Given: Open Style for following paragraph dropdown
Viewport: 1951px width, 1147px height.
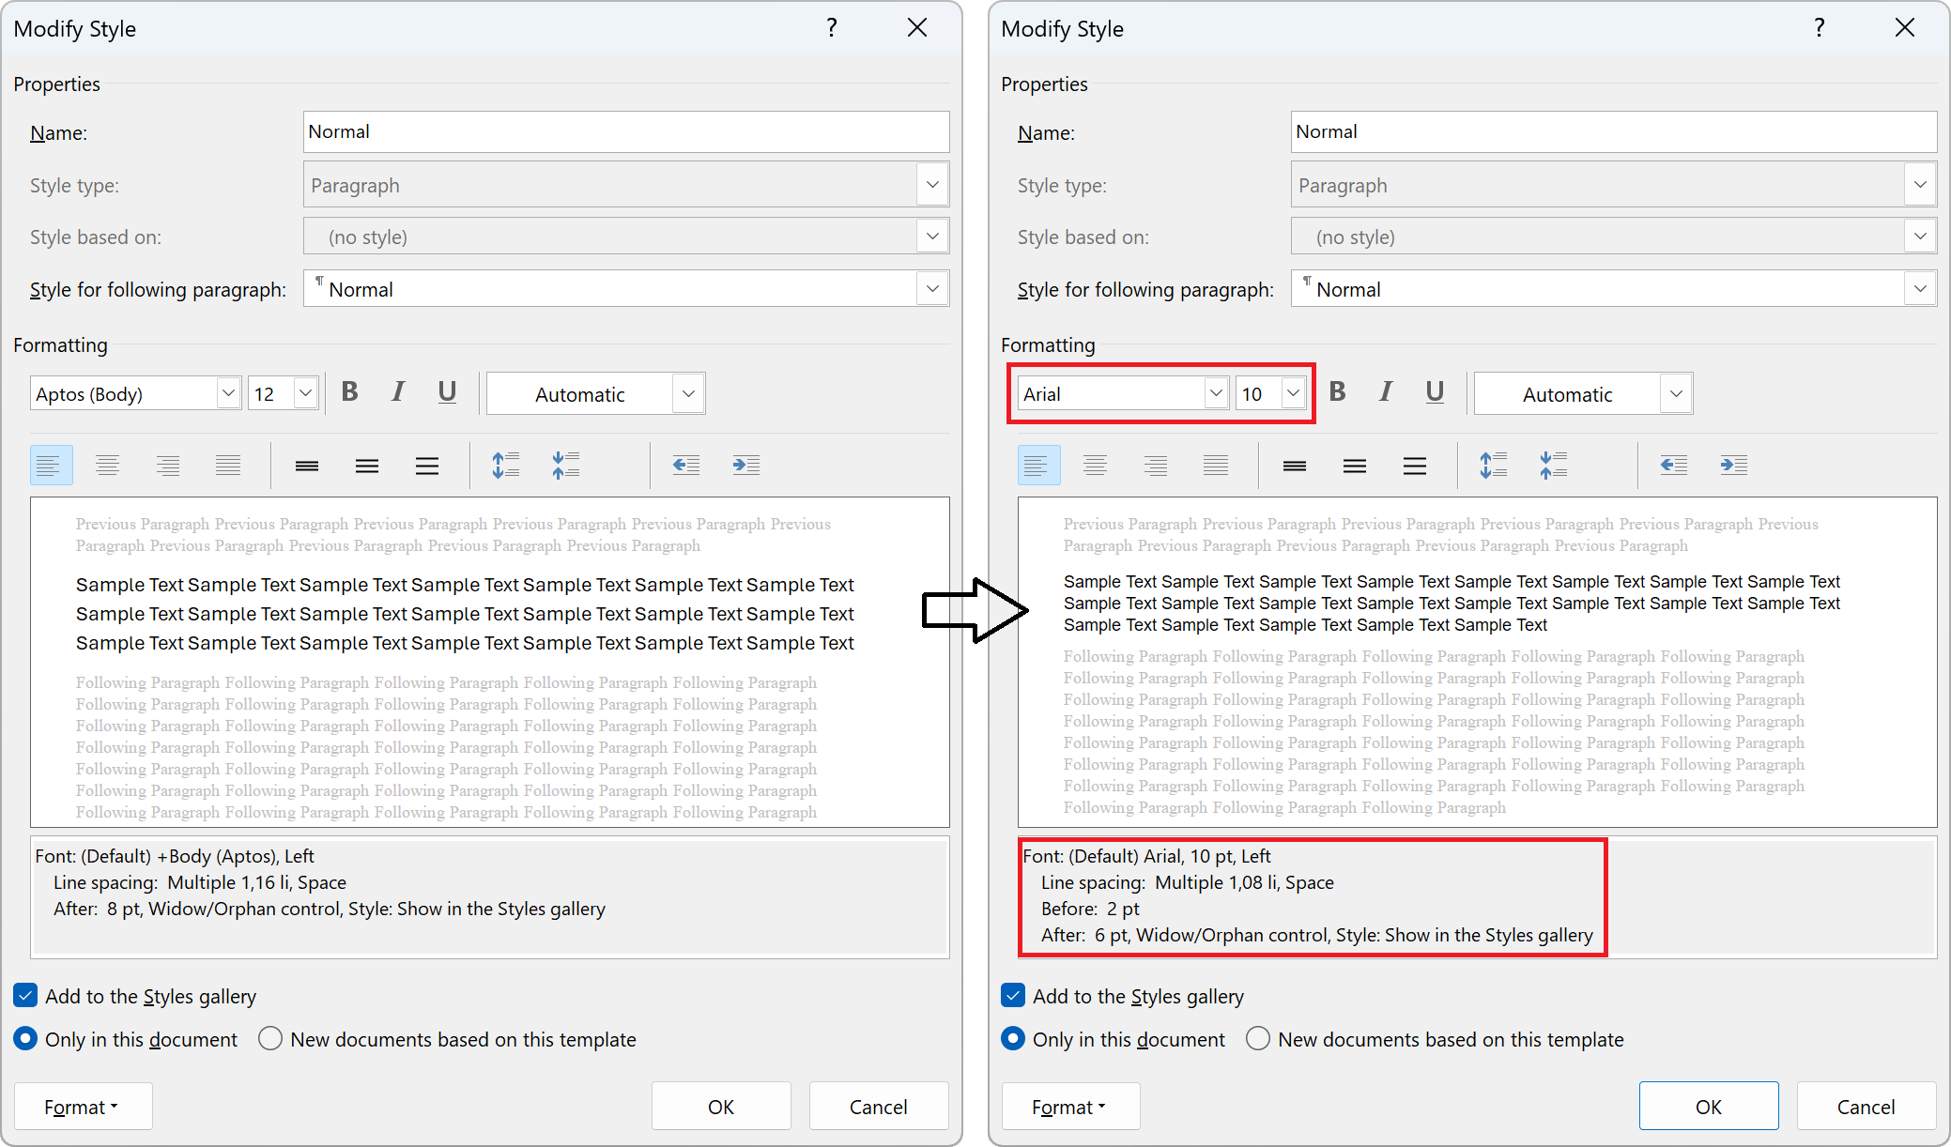Looking at the screenshot, I should point(932,288).
